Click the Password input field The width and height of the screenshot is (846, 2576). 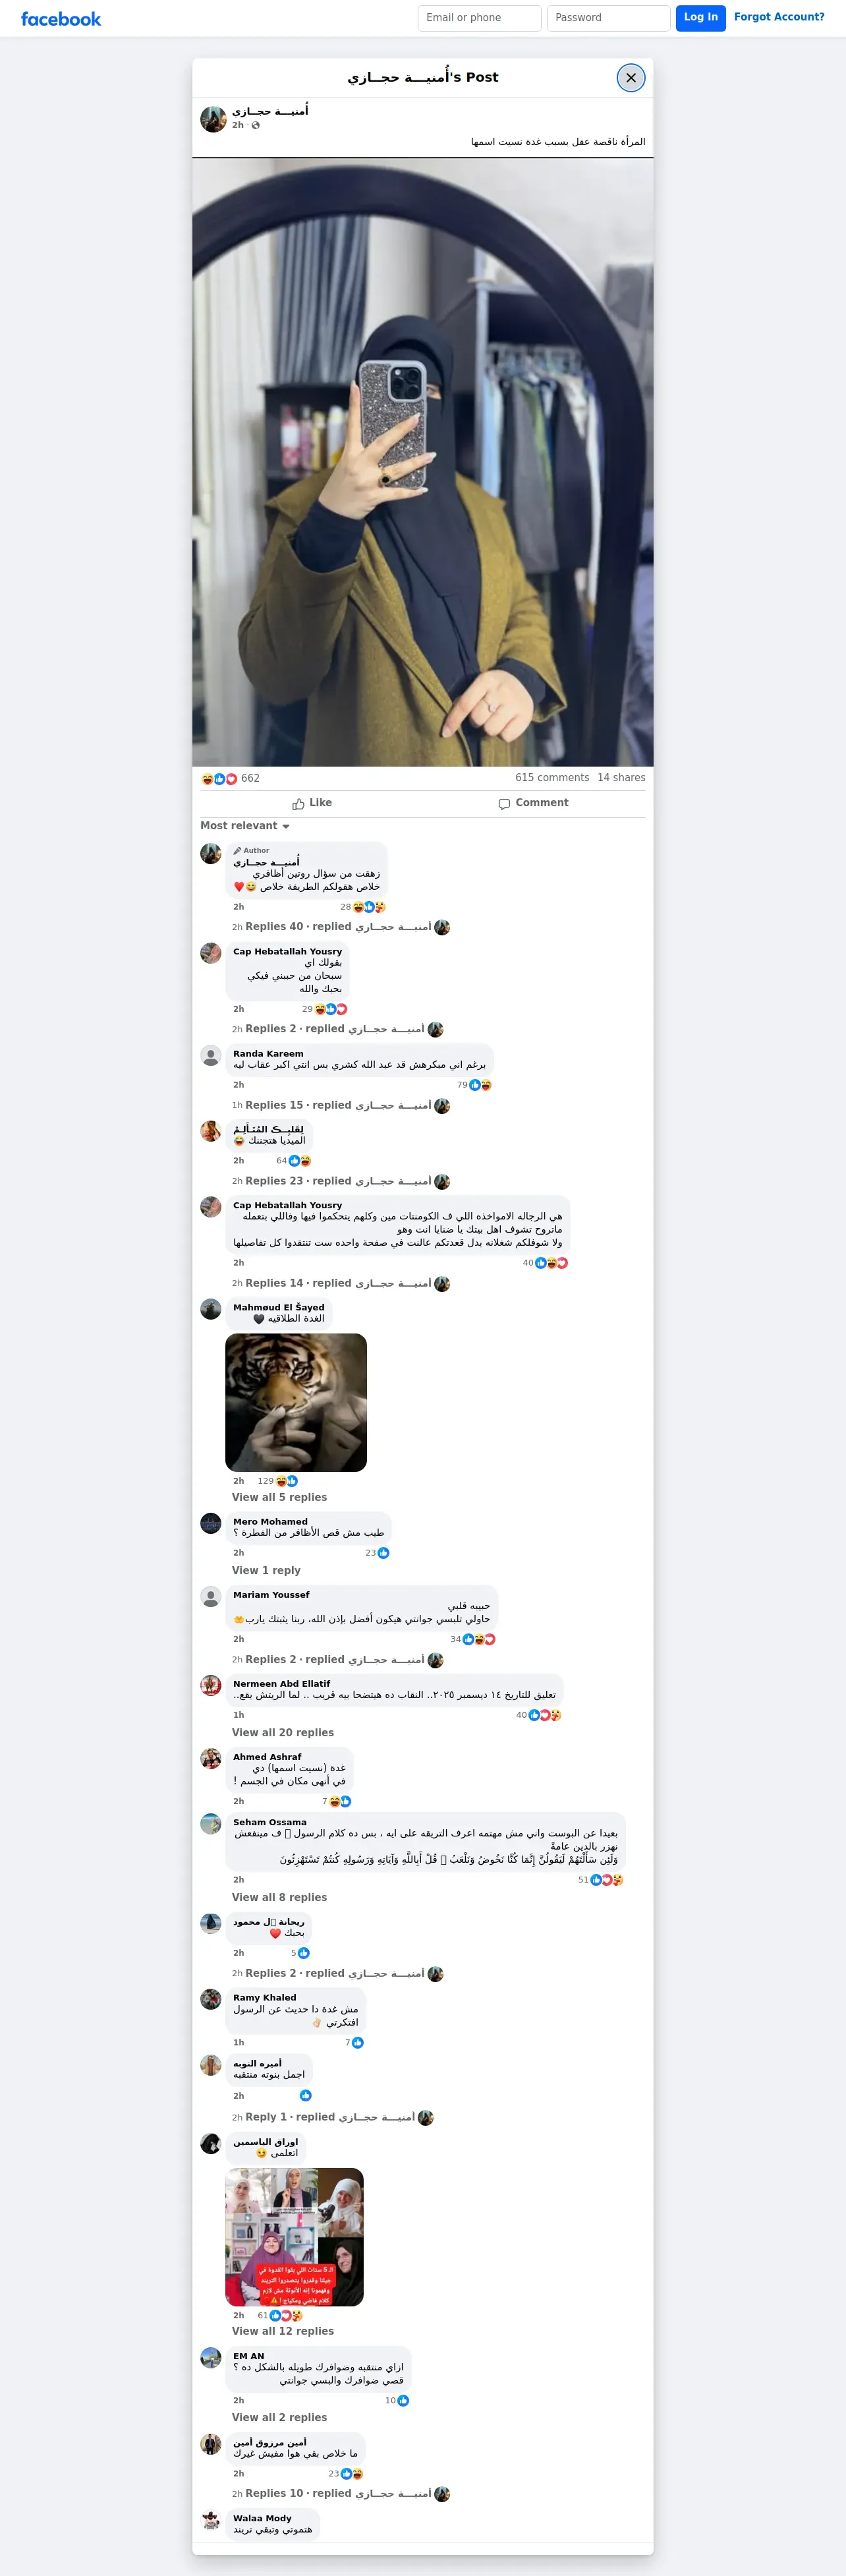(x=608, y=18)
